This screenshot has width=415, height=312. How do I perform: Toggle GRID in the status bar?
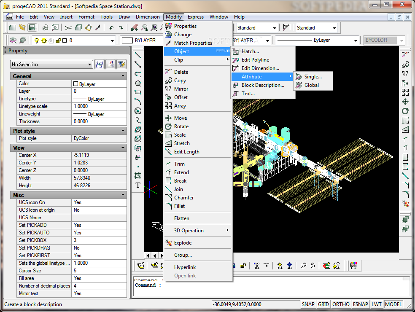pos(323,304)
